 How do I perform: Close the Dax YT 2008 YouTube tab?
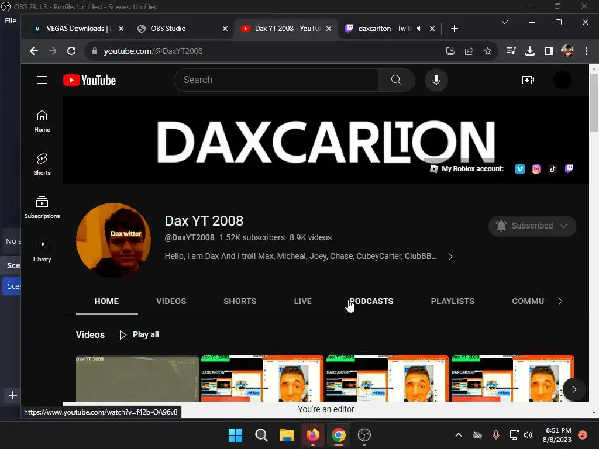[x=329, y=29]
